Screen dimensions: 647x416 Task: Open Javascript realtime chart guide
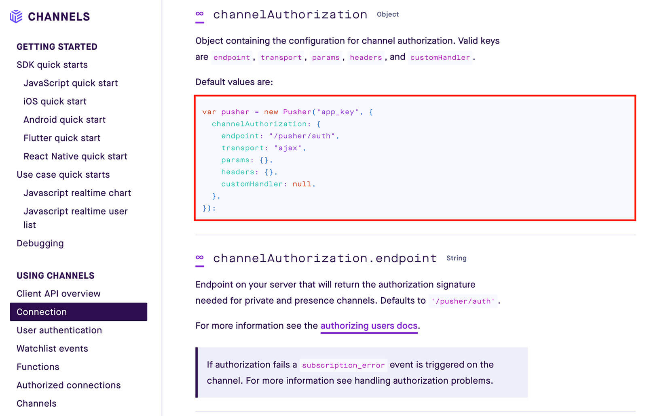[77, 193]
